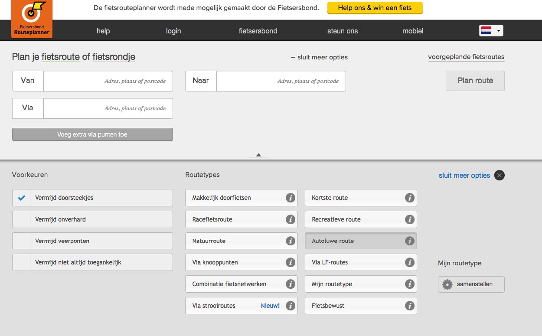Image resolution: width=542 pixels, height=336 pixels.
Task: Click Help ons & win een fiets
Action: pyautogui.click(x=375, y=8)
